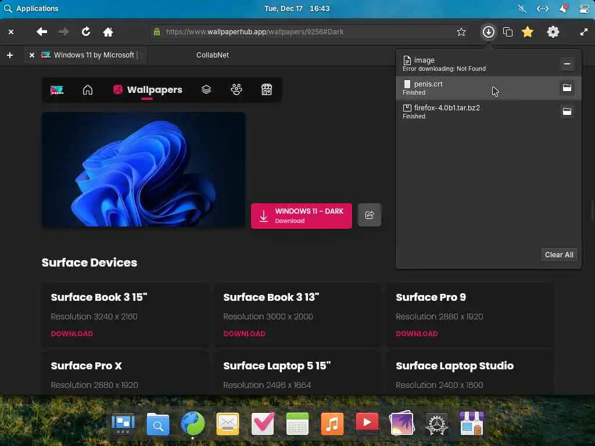Download Surface Pro 9 wallpaper
595x446 pixels.
(x=417, y=334)
